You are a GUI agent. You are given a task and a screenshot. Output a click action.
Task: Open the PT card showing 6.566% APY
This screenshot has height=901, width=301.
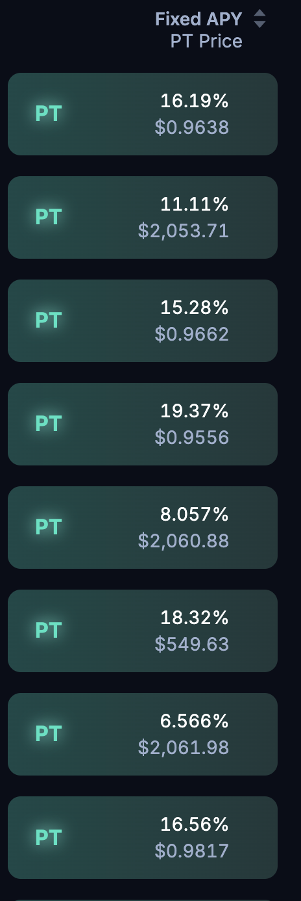(x=143, y=734)
